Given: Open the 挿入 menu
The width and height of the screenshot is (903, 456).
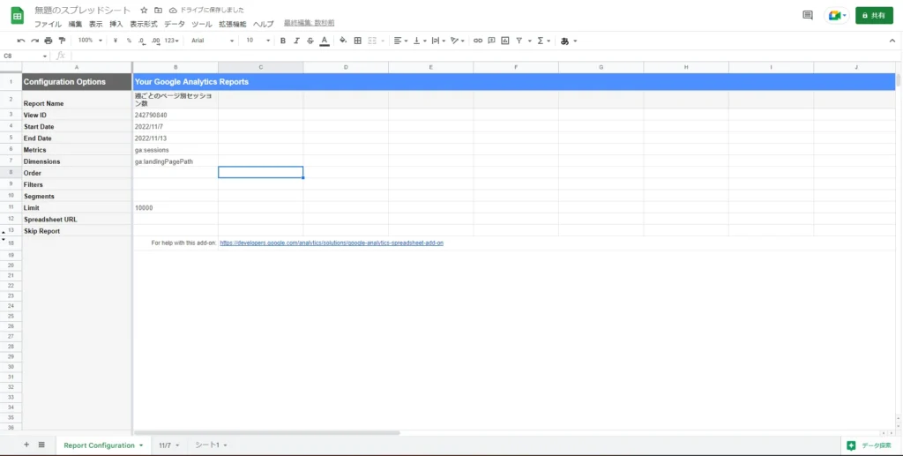Looking at the screenshot, I should point(116,24).
